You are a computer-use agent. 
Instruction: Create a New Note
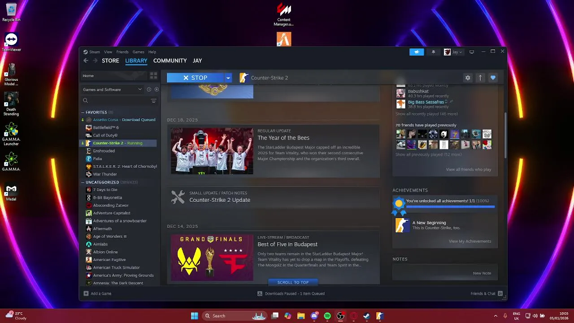[482, 273]
